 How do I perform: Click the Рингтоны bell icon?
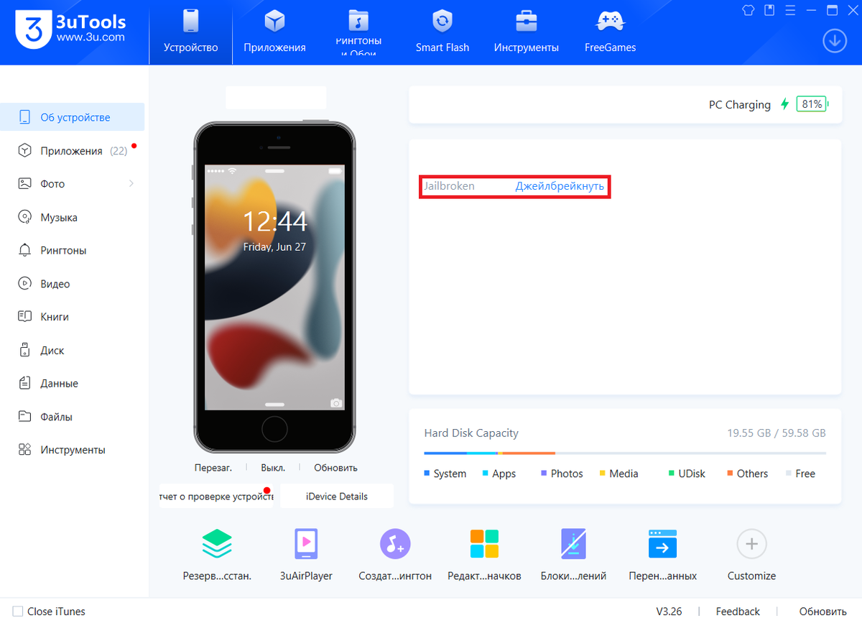click(x=25, y=250)
